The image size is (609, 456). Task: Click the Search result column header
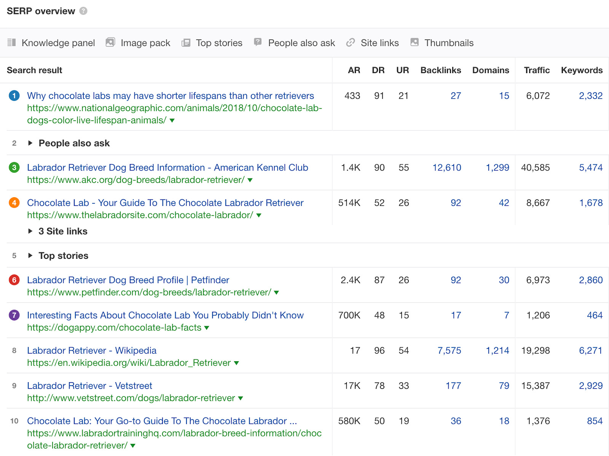point(34,70)
